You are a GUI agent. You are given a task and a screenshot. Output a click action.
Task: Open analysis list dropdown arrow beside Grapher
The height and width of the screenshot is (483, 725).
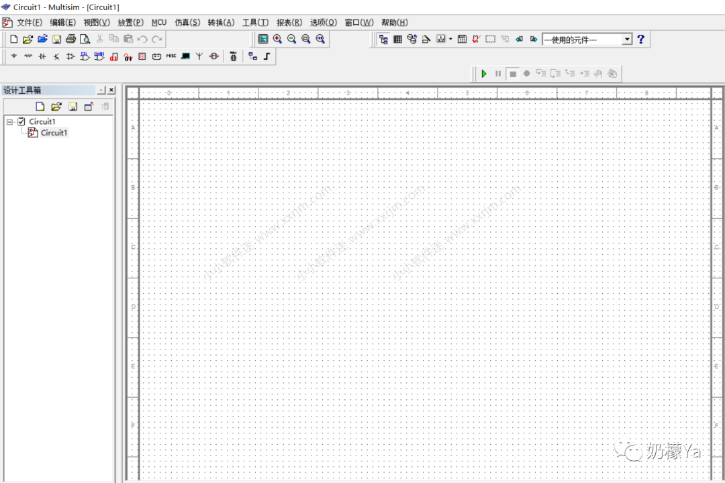[x=451, y=40]
